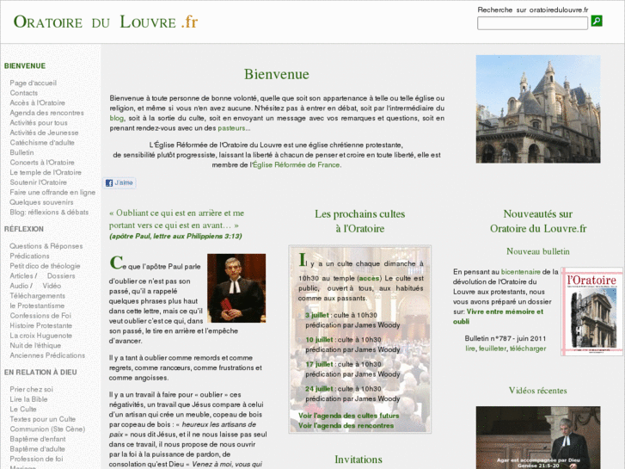Viewport: 625px width, 469px height.
Task: Open Baptême d'adulte
Action: pyautogui.click(x=38, y=449)
